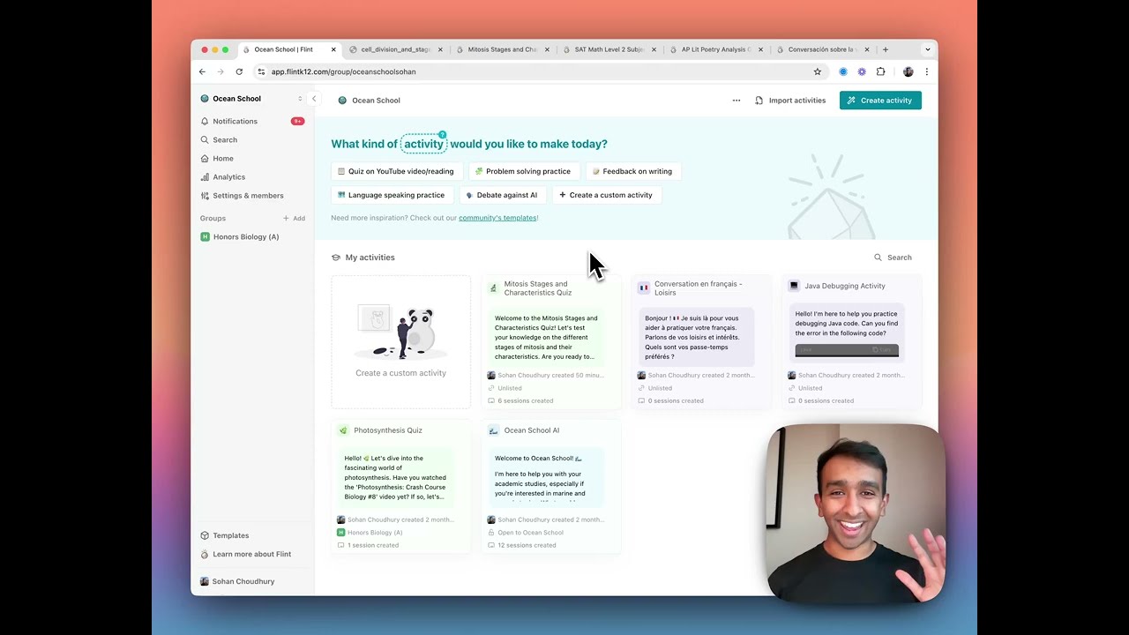The height and width of the screenshot is (635, 1129).
Task: Collapse the sidebar with the chevron
Action: pos(314,99)
